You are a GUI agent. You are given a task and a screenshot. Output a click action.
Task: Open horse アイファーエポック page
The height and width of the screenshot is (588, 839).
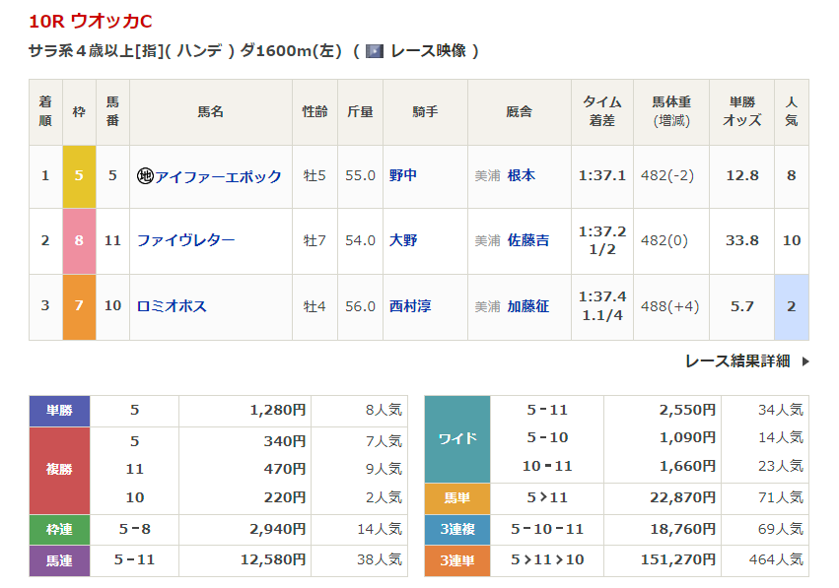tap(218, 176)
